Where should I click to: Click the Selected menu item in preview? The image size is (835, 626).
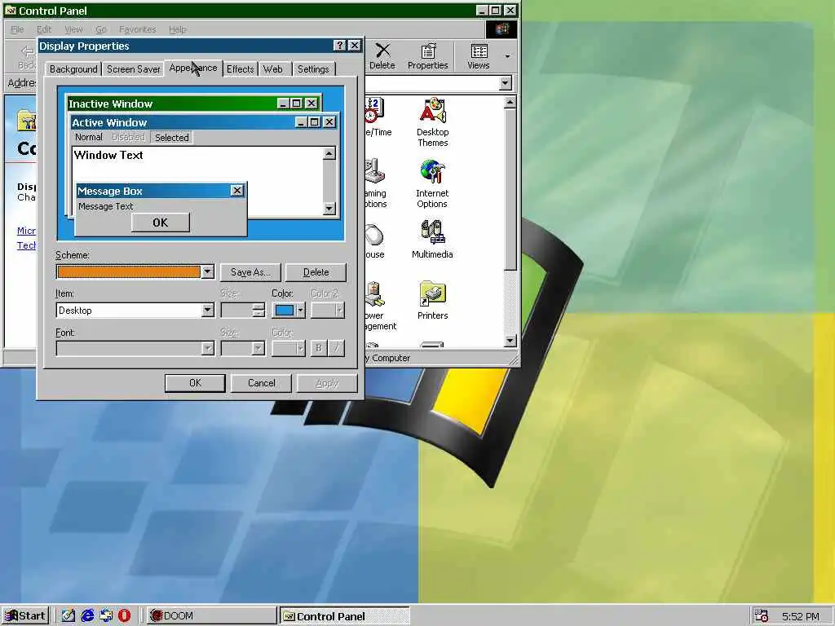(x=172, y=137)
